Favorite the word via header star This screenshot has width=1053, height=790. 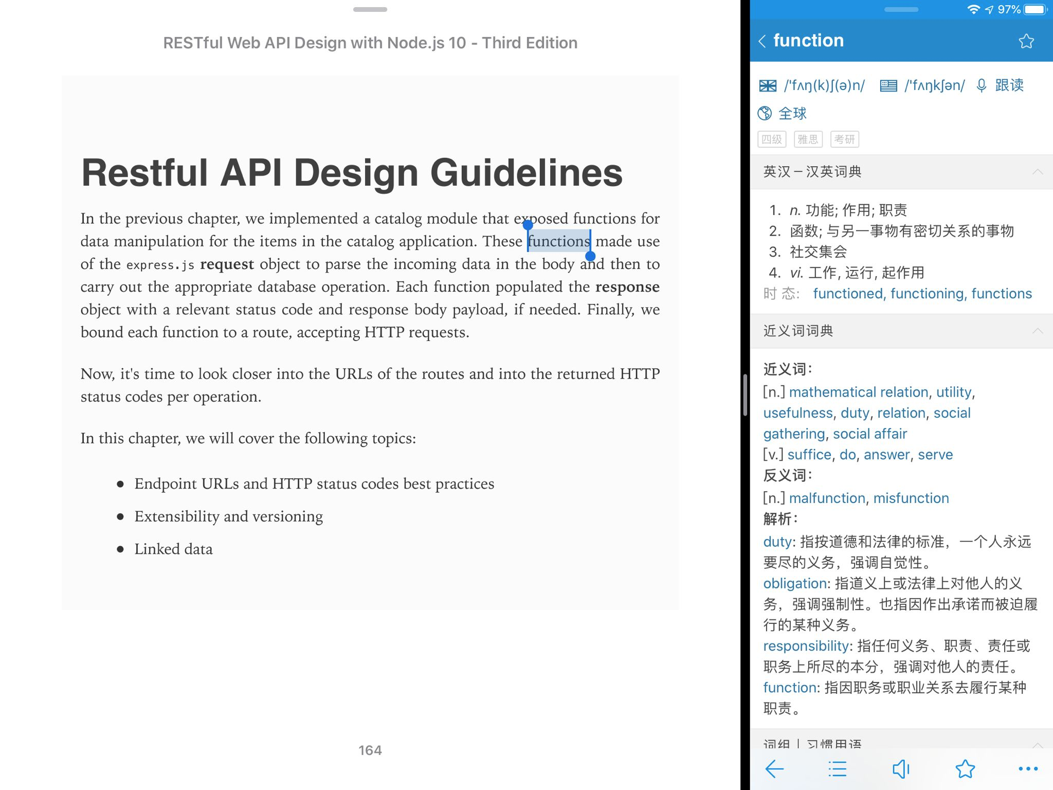point(1026,41)
